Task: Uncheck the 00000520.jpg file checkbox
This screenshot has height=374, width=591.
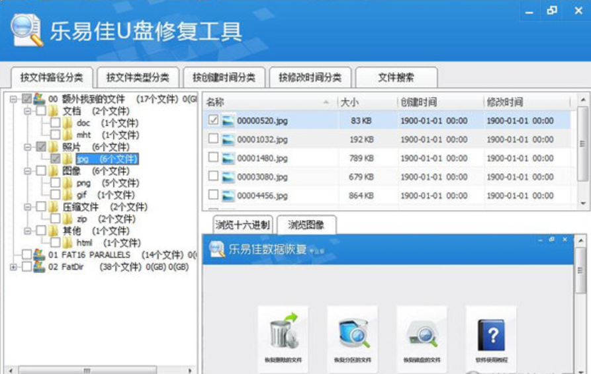Action: (213, 121)
